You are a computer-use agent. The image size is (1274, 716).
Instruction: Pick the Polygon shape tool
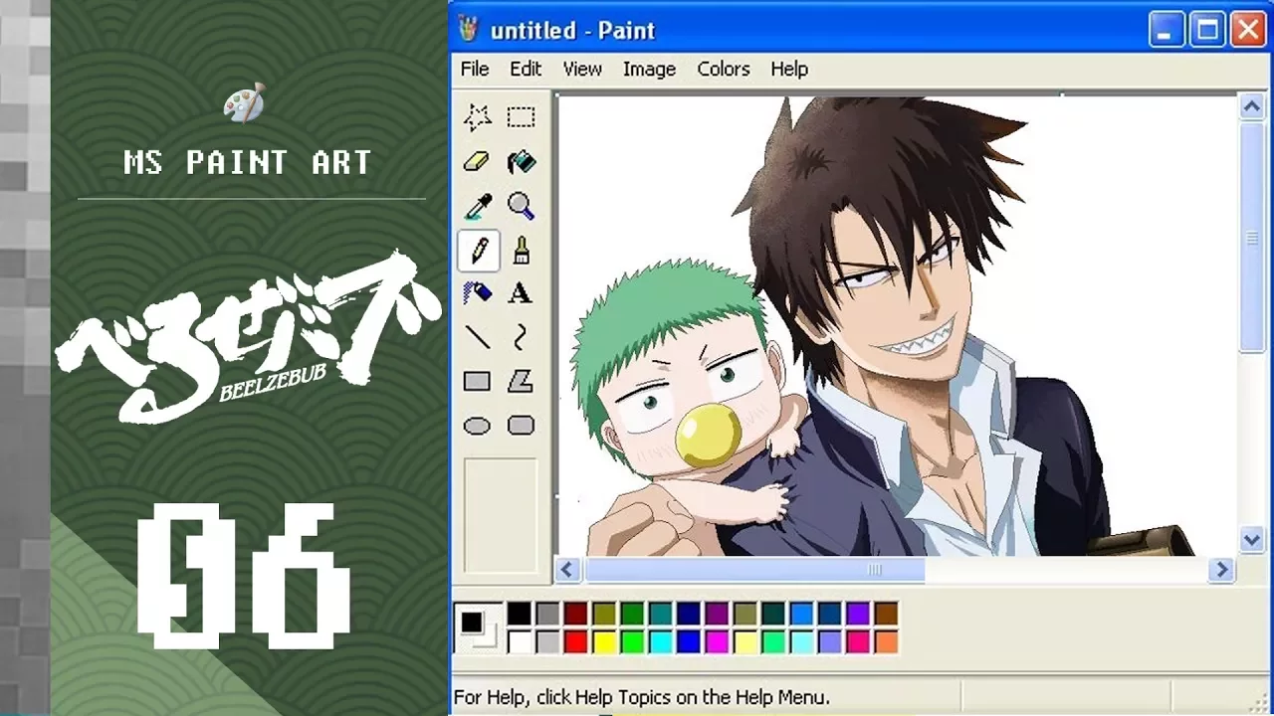[x=521, y=382]
